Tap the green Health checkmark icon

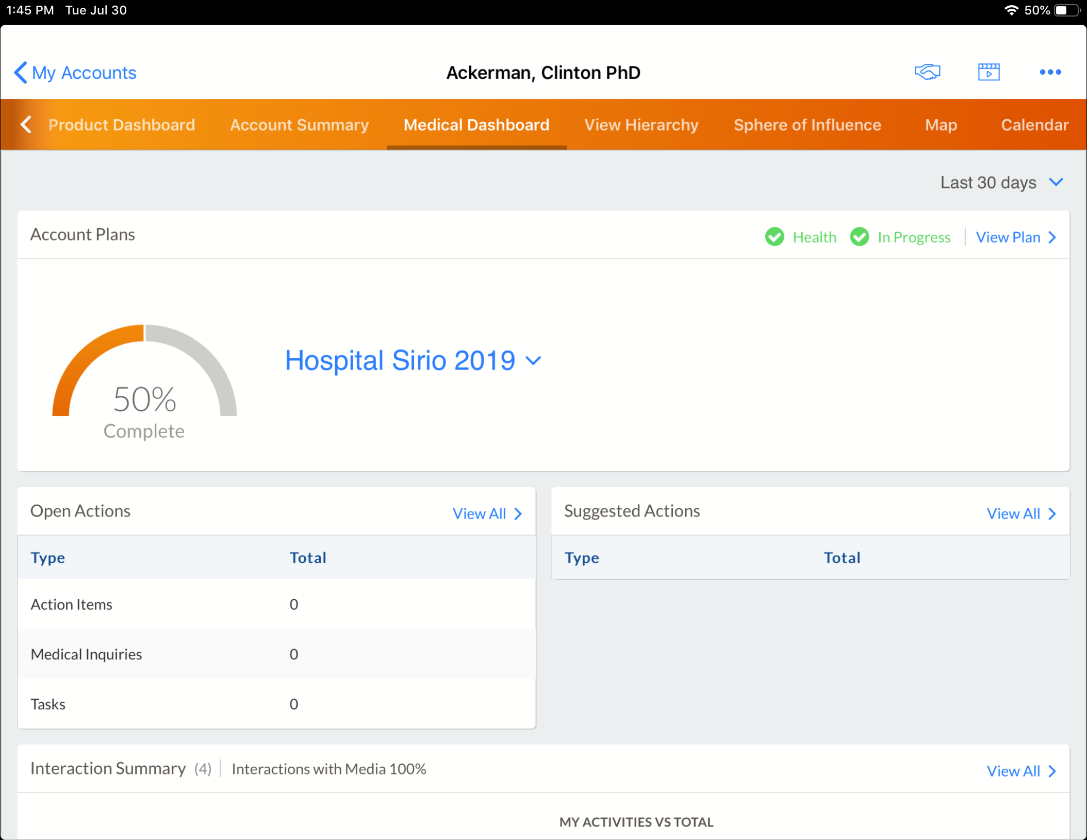pos(775,237)
